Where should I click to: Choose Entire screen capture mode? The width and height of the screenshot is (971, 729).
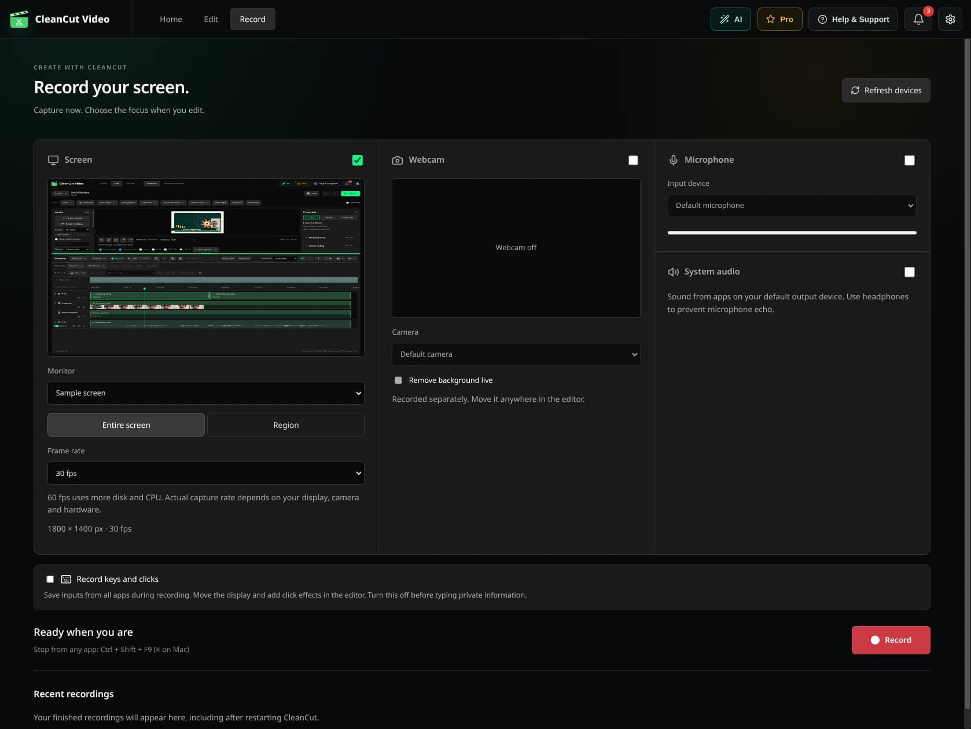[x=126, y=425]
